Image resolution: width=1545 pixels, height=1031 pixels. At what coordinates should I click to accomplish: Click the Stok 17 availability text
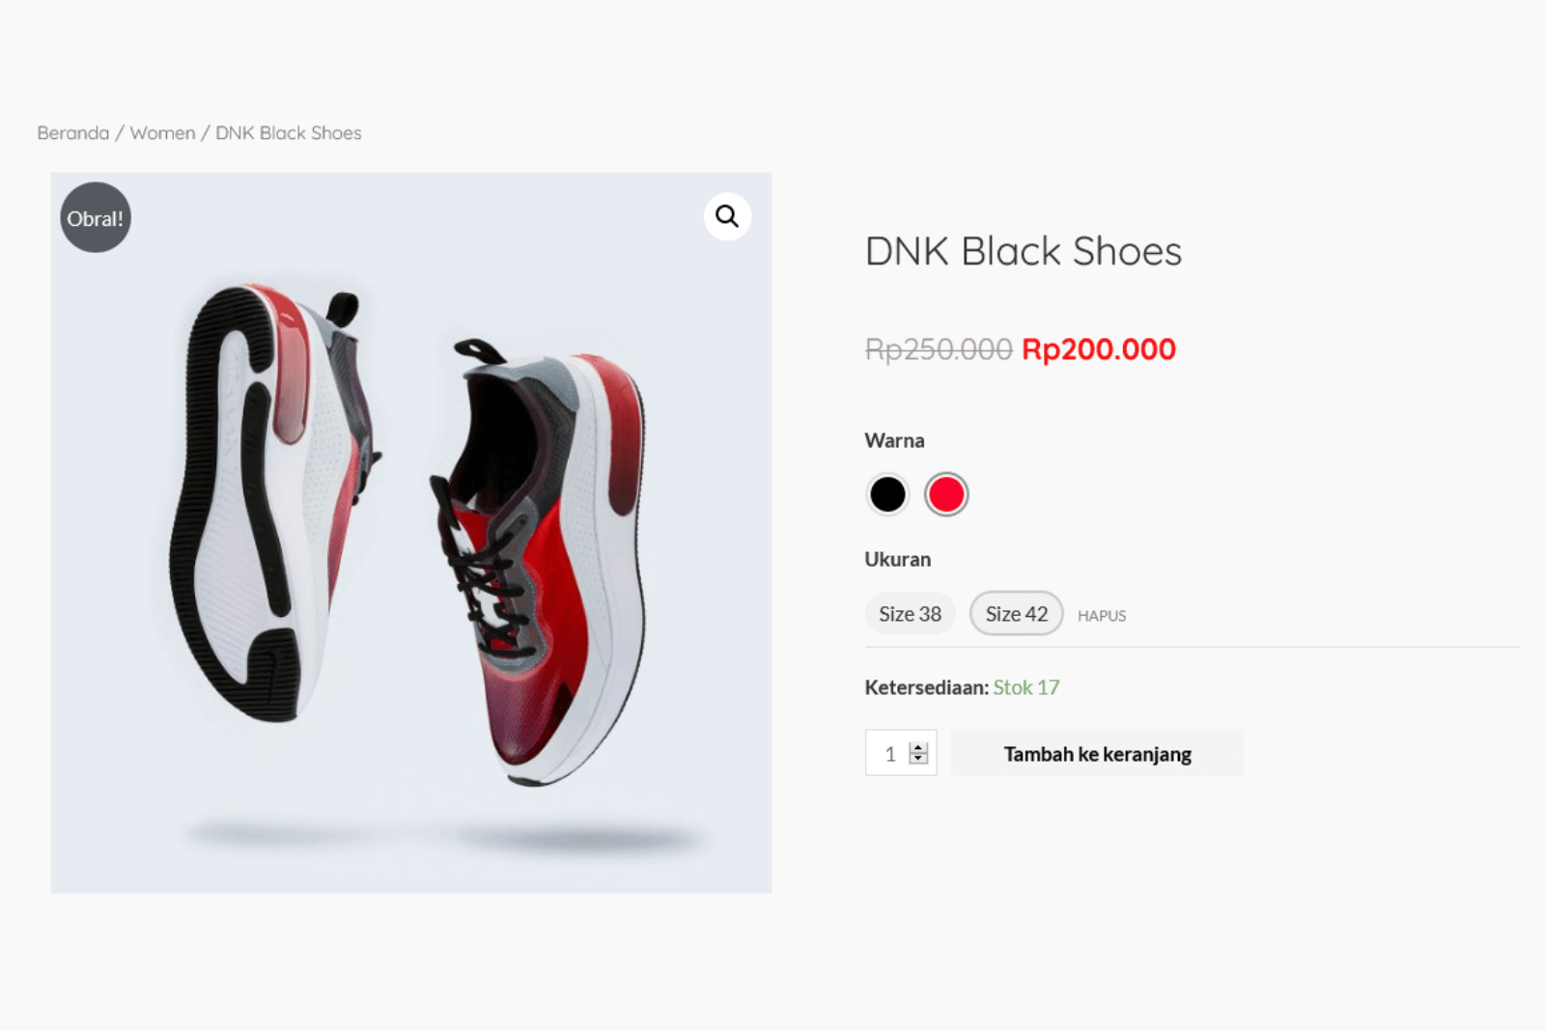tap(1025, 687)
